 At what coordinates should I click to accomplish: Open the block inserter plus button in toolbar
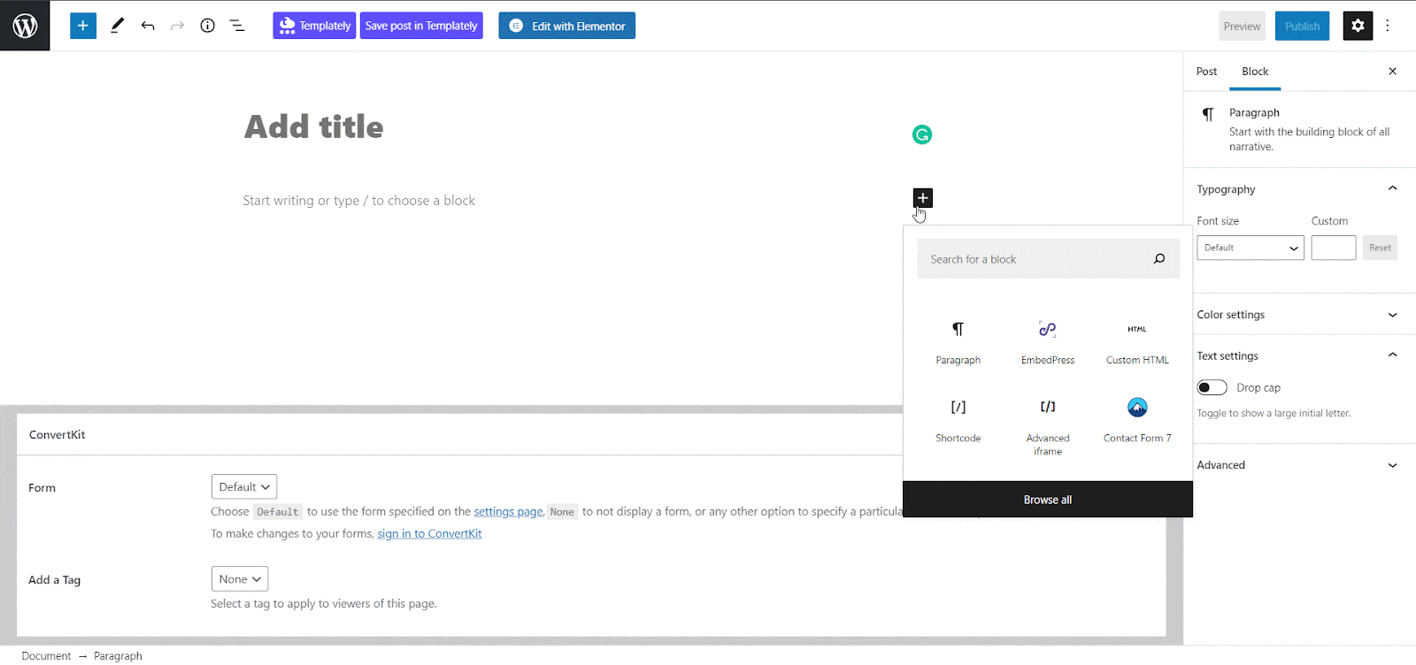(83, 26)
